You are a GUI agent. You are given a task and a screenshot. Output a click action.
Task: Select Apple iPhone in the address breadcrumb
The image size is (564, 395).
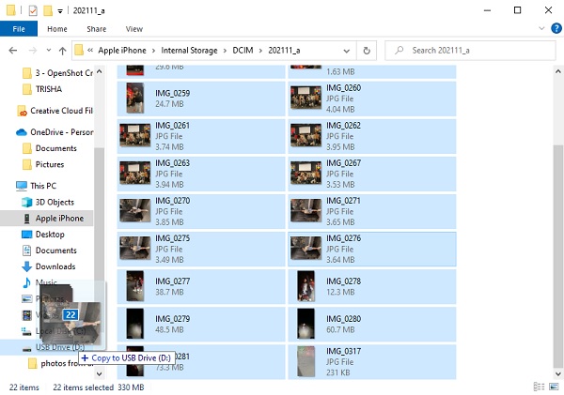click(x=122, y=51)
